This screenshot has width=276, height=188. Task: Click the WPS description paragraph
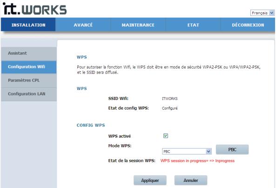click(x=168, y=70)
